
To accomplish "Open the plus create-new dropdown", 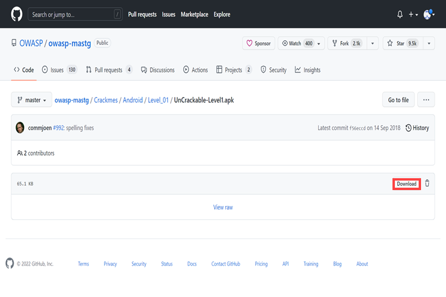I will (413, 14).
